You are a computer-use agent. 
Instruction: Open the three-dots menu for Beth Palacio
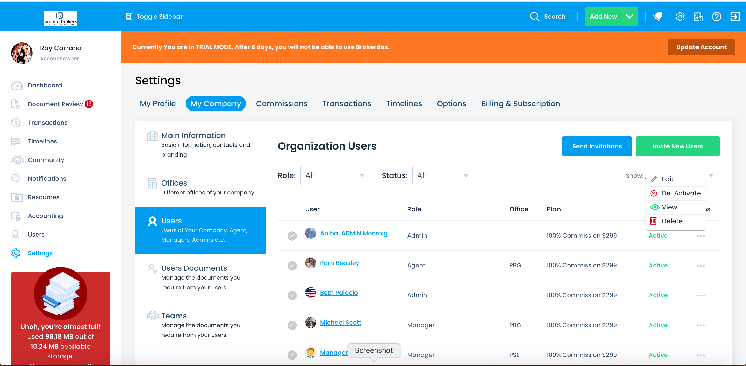point(701,295)
